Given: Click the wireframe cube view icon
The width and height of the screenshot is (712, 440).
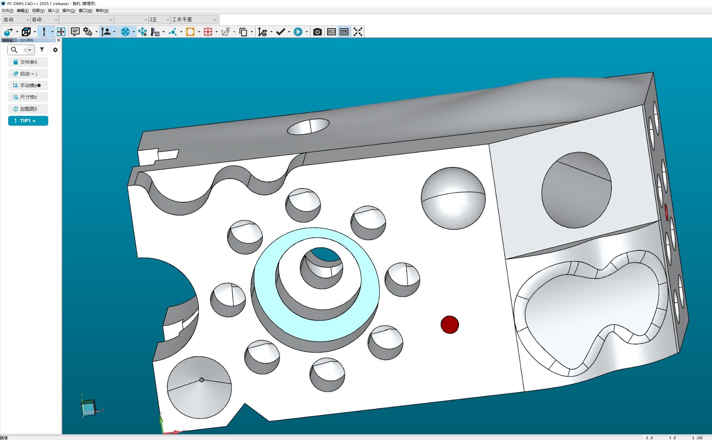Looking at the screenshot, I should (x=26, y=32).
